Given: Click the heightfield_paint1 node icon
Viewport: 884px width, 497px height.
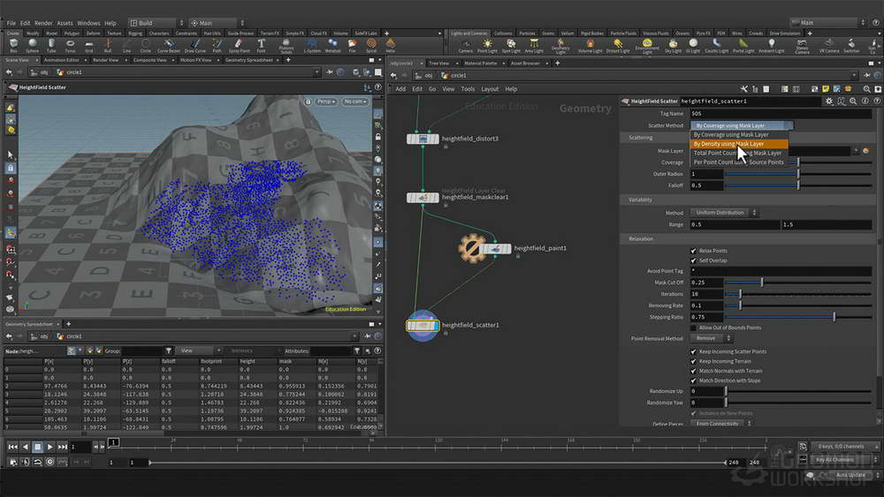Looking at the screenshot, I should 496,248.
